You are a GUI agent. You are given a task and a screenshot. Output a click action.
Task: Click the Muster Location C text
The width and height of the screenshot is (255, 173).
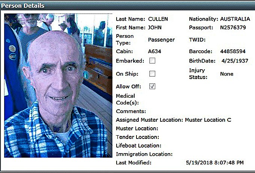[208, 120]
